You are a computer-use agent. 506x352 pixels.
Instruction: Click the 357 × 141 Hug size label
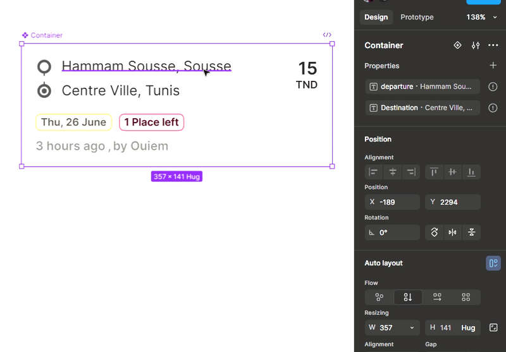pyautogui.click(x=176, y=177)
